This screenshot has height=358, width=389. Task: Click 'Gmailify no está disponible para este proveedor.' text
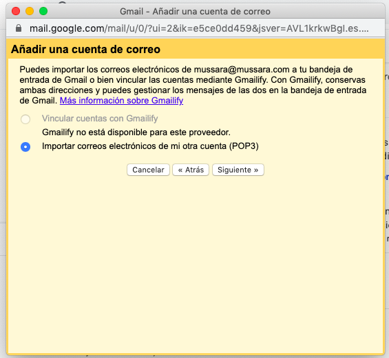[136, 132]
